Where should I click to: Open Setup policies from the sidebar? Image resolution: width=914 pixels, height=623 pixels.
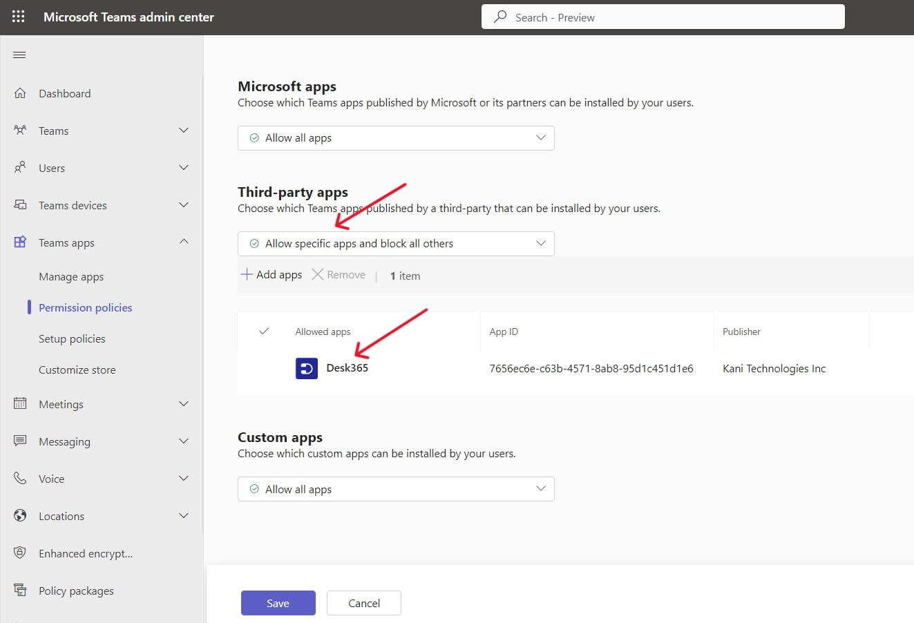point(71,338)
